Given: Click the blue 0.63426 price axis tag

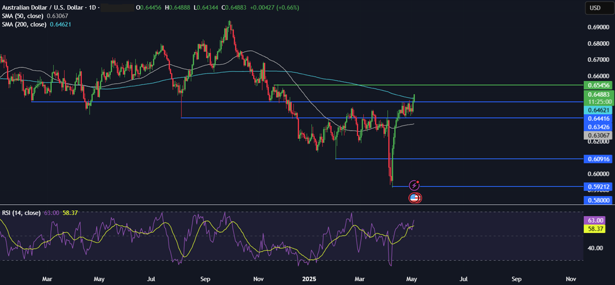Looking at the screenshot, I should click(x=598, y=127).
